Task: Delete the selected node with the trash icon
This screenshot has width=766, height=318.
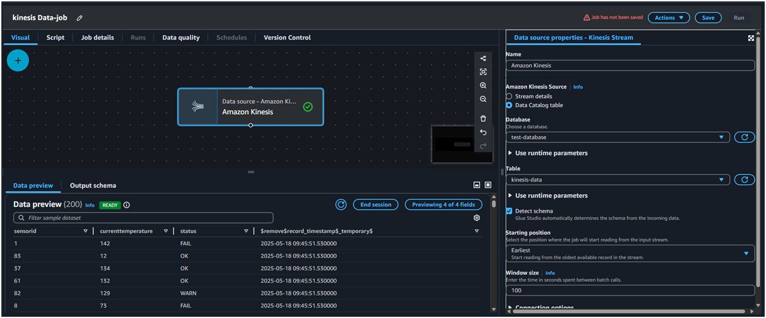Action: coord(483,118)
